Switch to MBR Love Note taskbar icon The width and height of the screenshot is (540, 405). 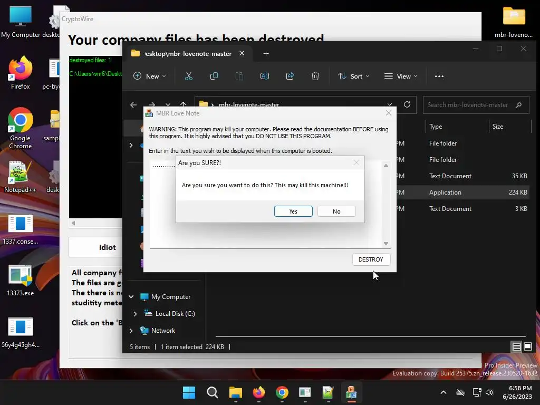click(x=351, y=392)
